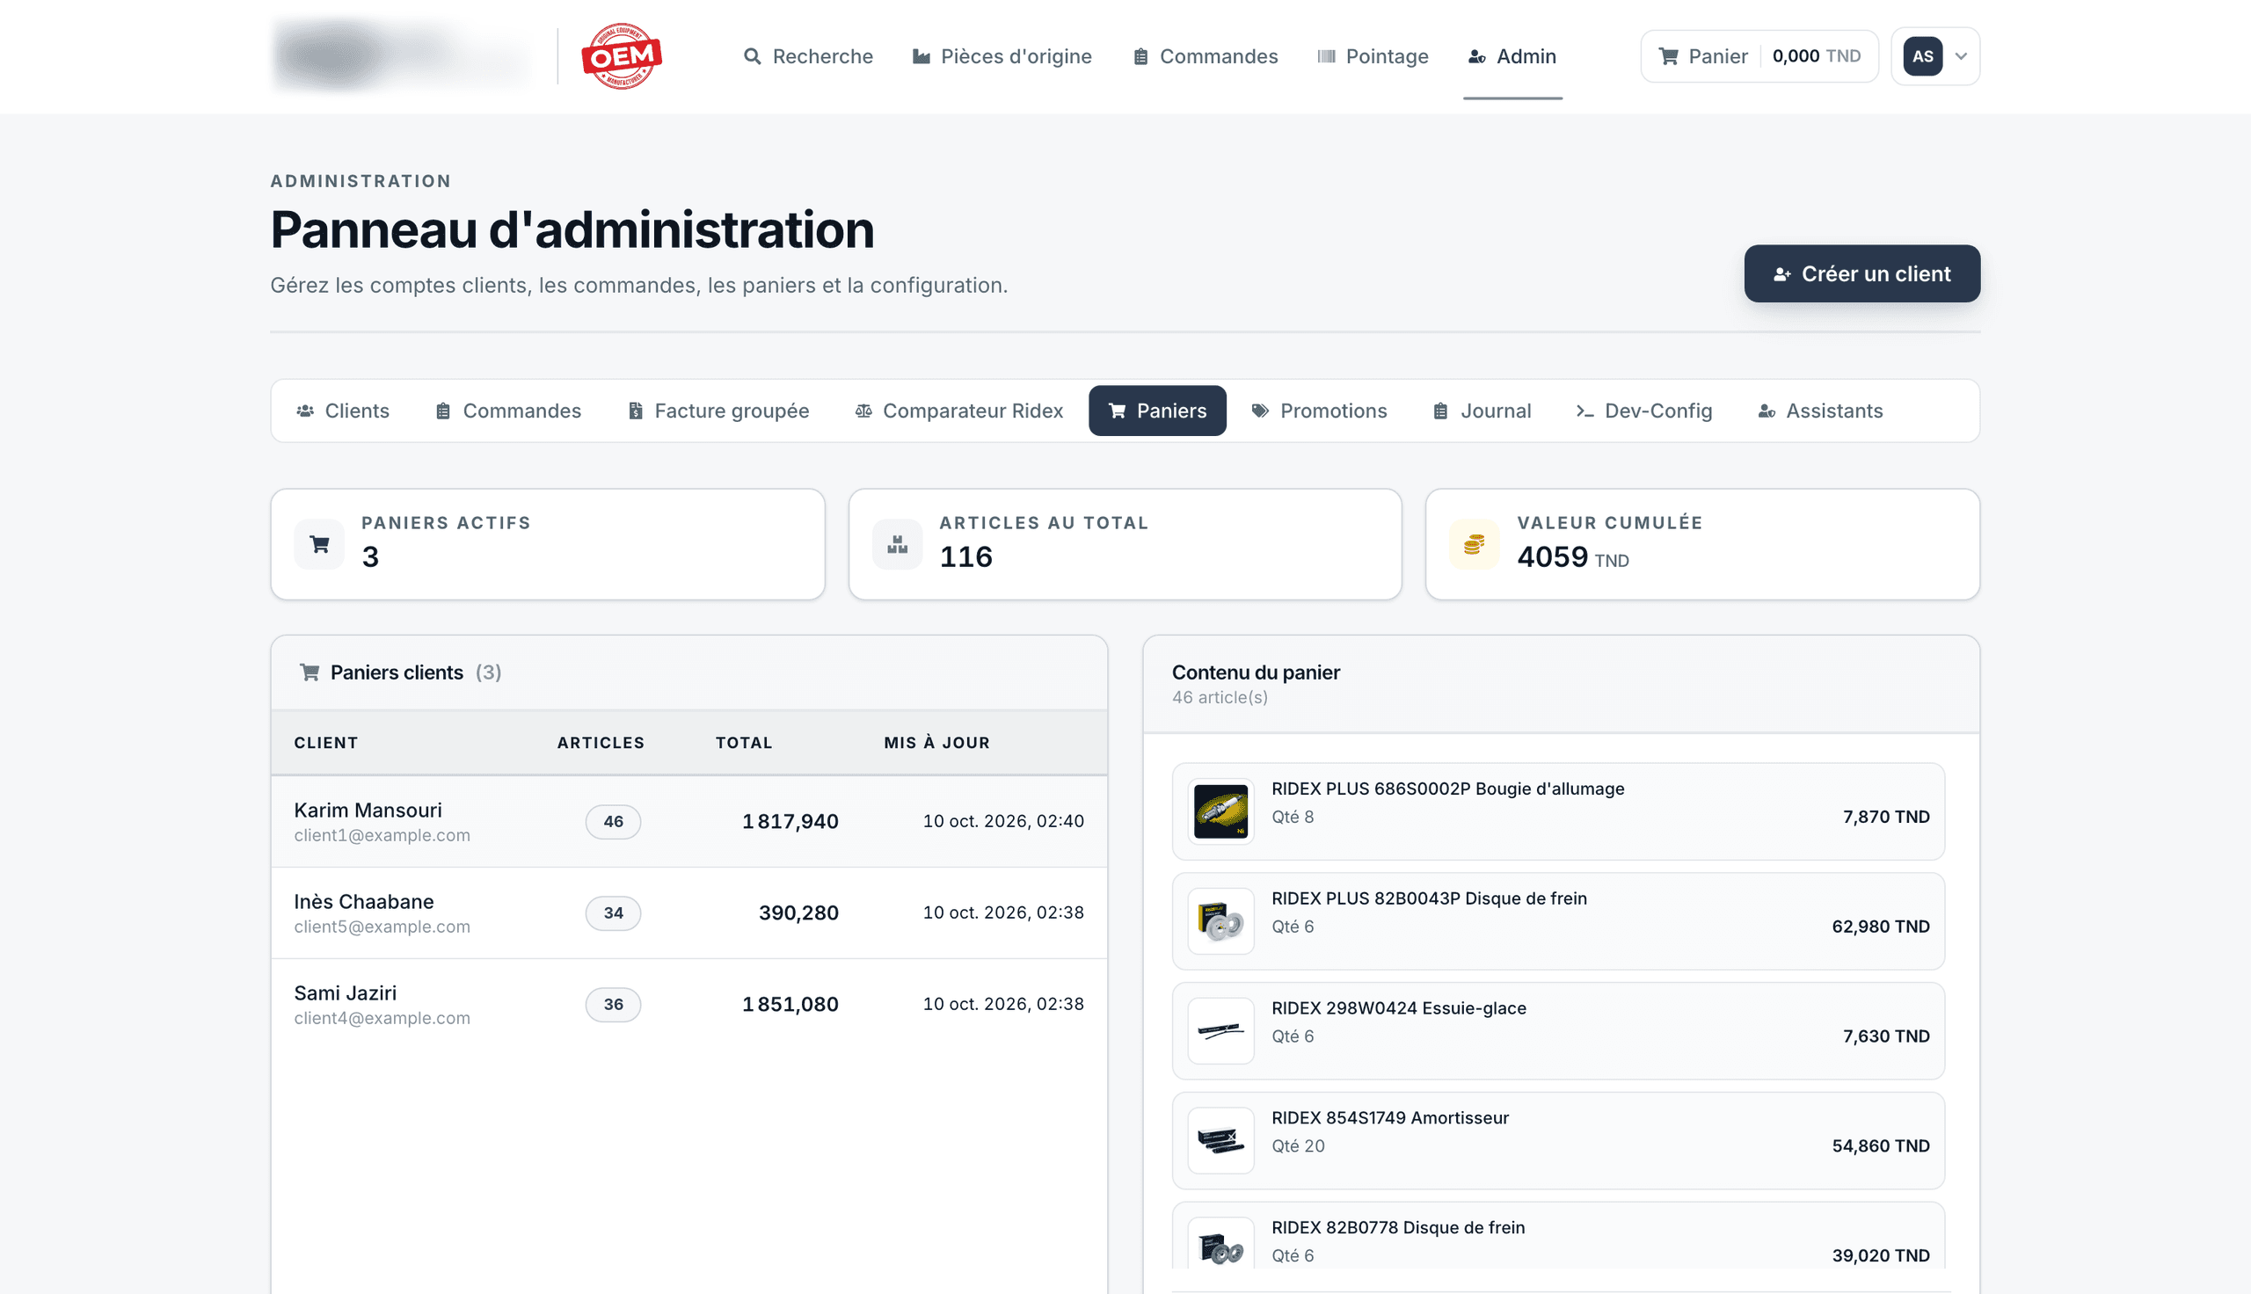Click the 46 articles badge
This screenshot has width=2251, height=1294.
click(x=613, y=821)
